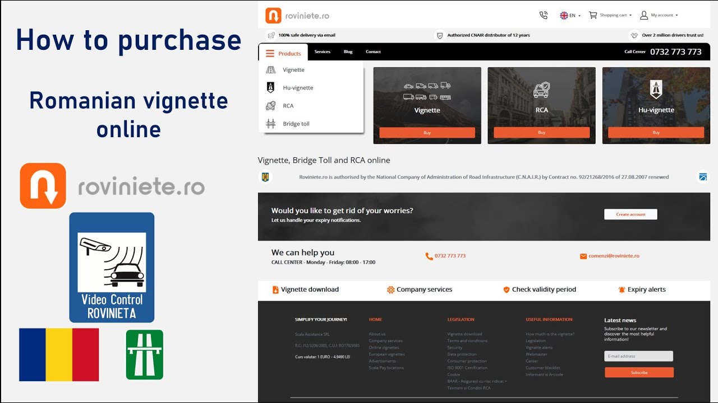Click the Create account button

tap(630, 214)
